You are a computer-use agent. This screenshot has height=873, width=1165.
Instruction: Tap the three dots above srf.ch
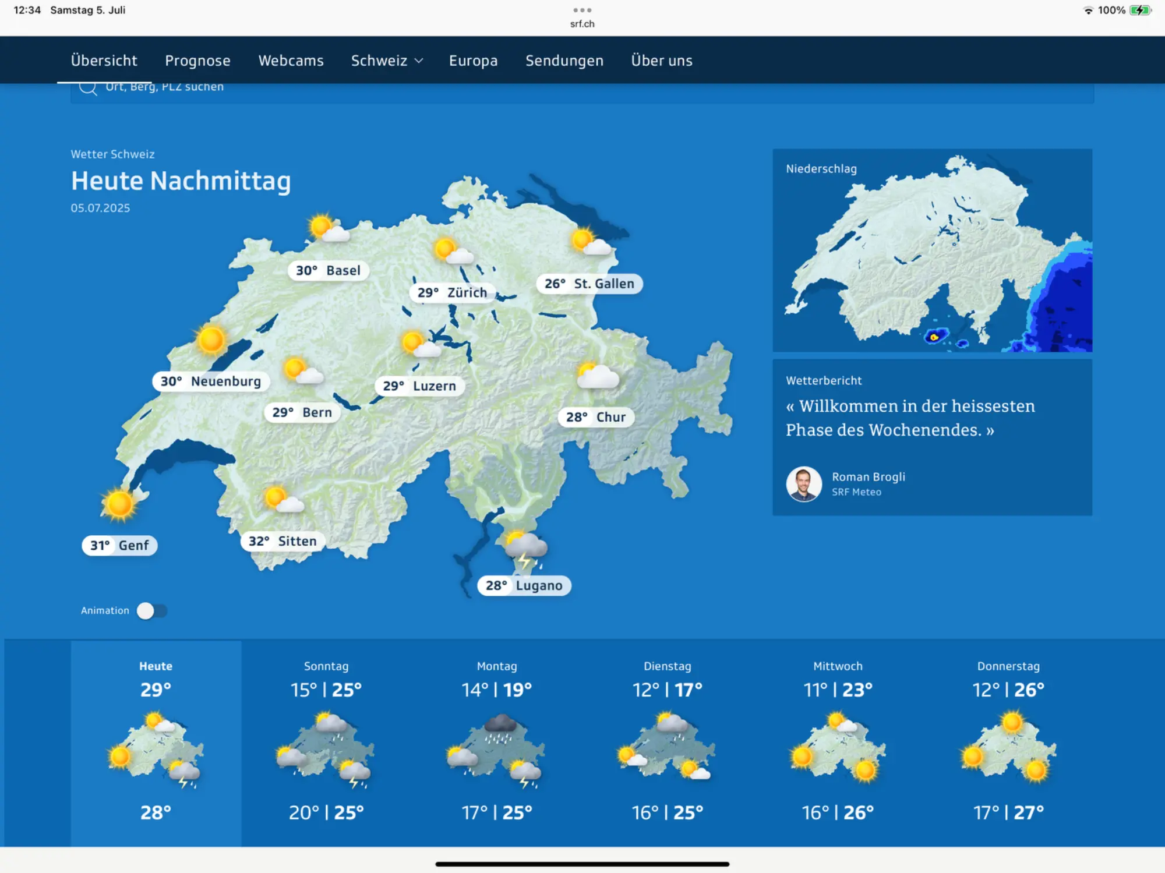click(582, 10)
